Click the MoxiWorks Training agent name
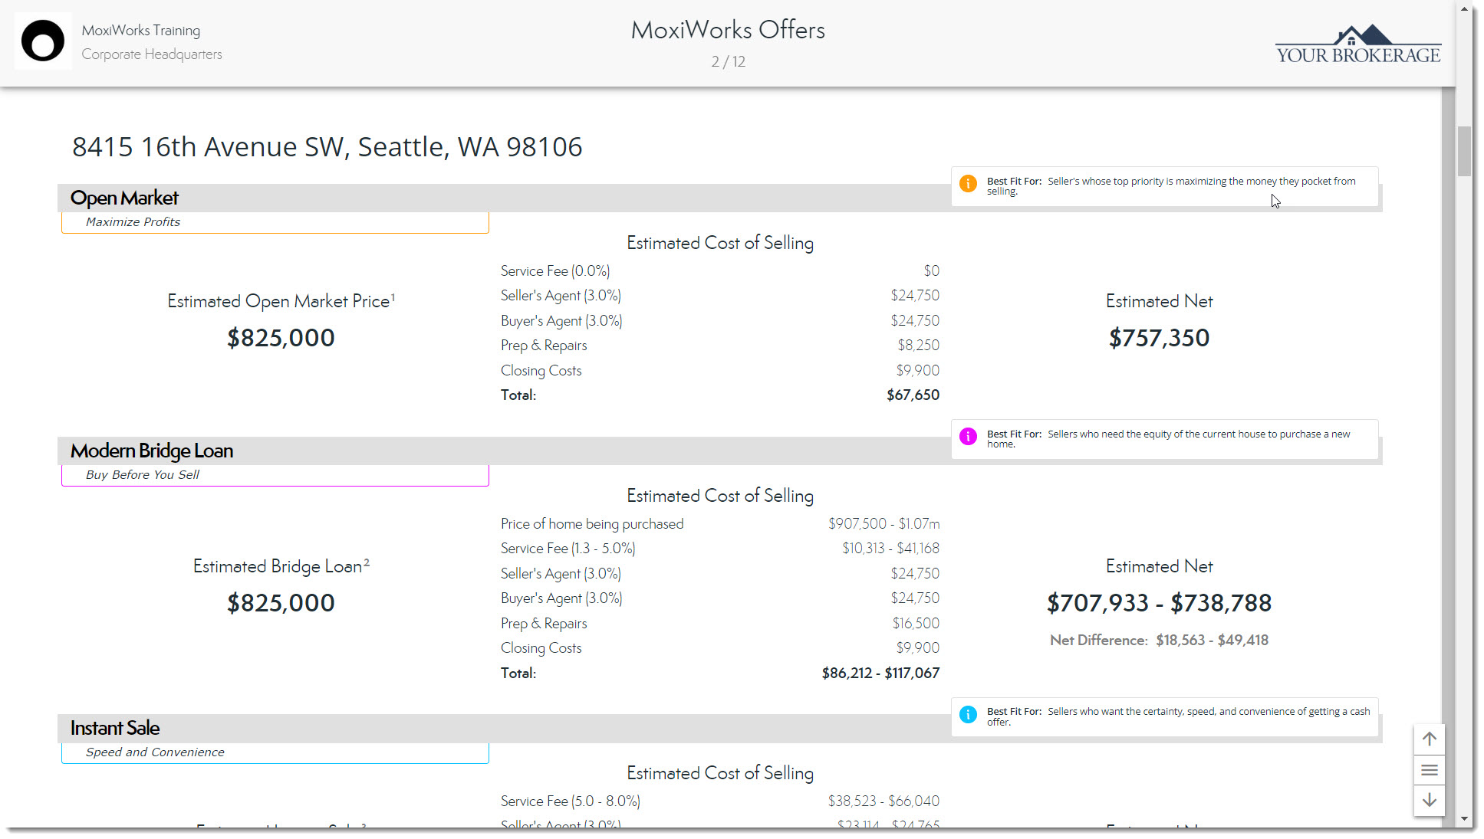This screenshot has height=839, width=1484. (141, 31)
